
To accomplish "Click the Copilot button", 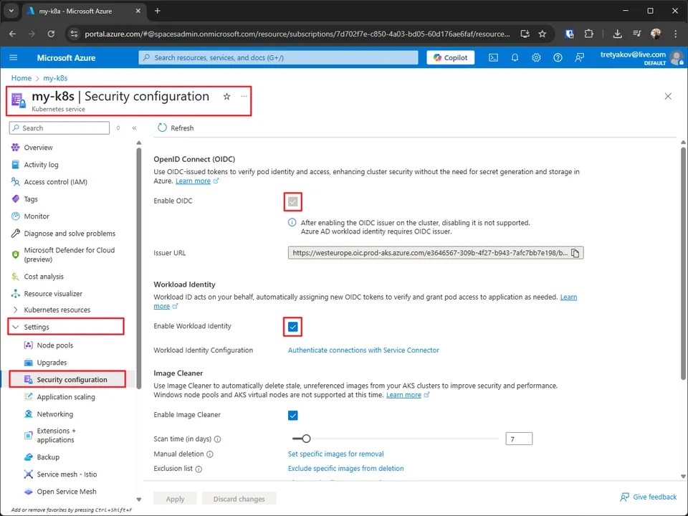I will [x=451, y=57].
